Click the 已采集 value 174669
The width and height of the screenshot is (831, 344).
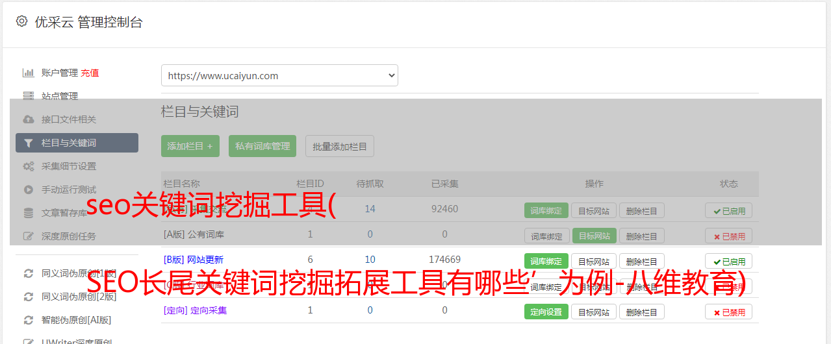coord(445,260)
